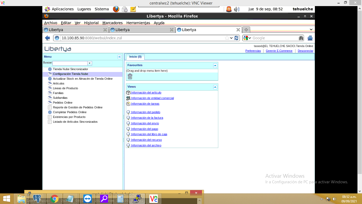Open Tienda Nube Sincronizador process
Screen dimensions: 362x204
(x=70, y=69)
